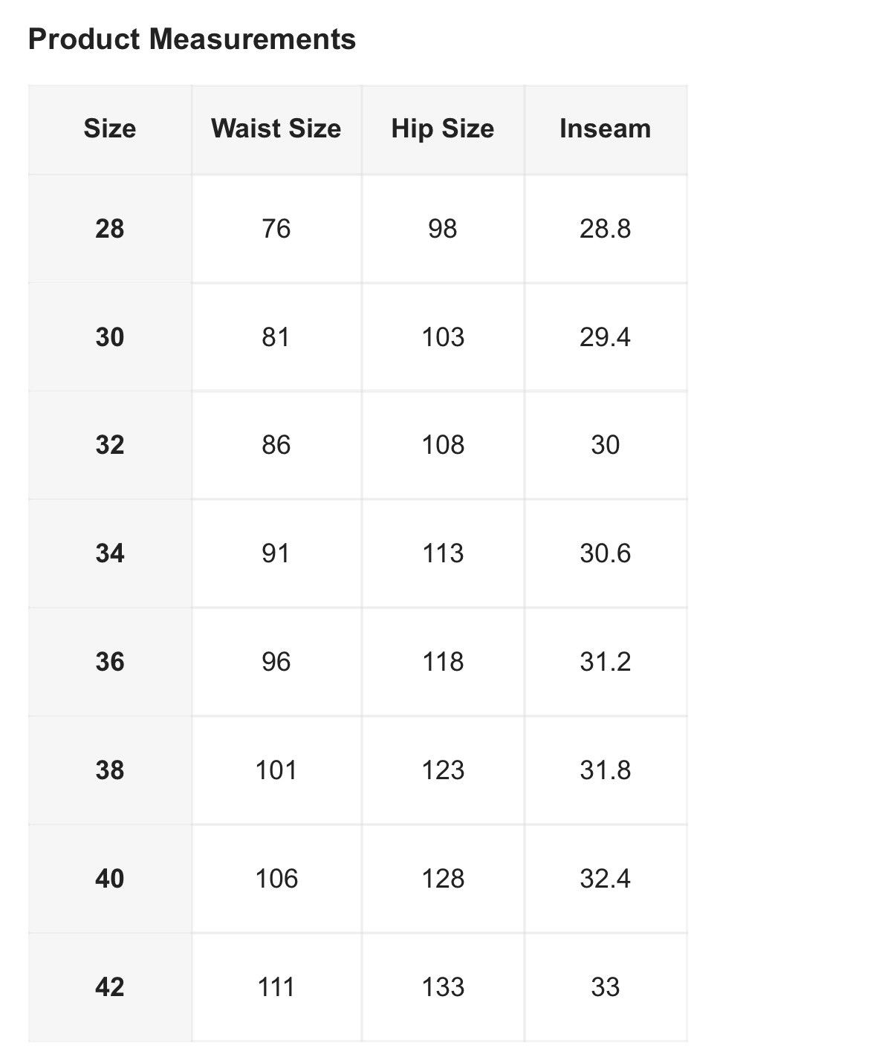Click the Product Measurements heading
876x1057 pixels.
(192, 39)
